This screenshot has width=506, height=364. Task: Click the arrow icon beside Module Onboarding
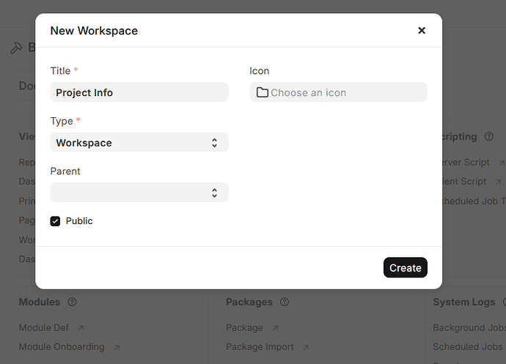[x=117, y=347]
